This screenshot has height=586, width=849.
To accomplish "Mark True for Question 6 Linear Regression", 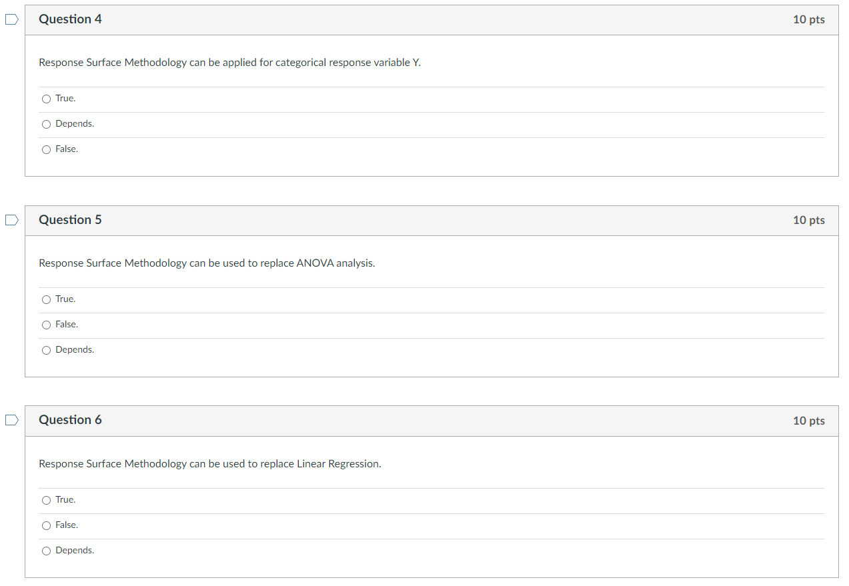I will coord(46,500).
